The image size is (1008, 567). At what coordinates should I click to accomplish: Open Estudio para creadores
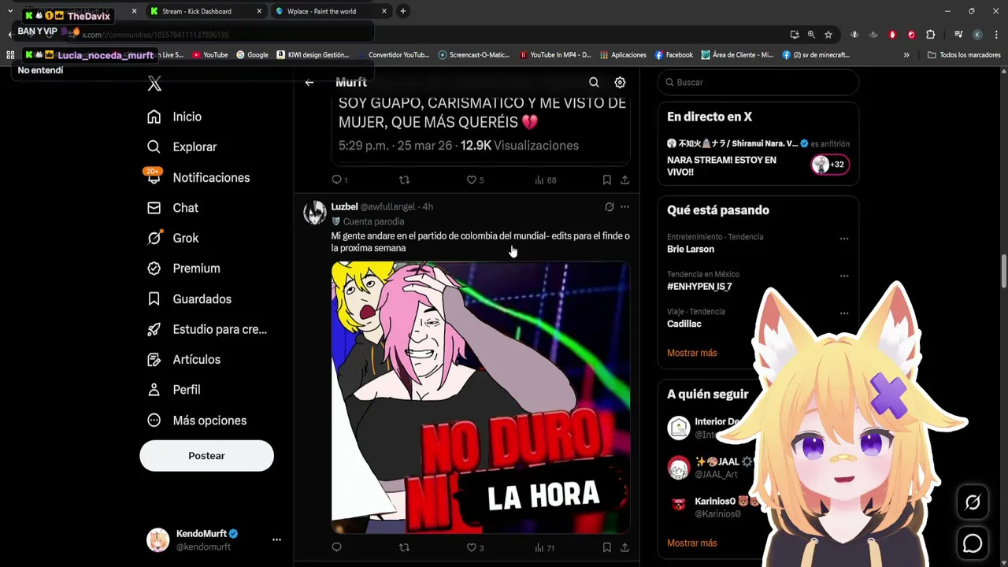(206, 329)
